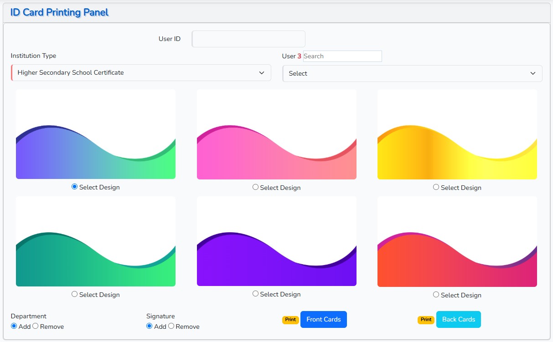Click the User Search text box
Image resolution: width=553 pixels, height=342 pixels.
coord(342,56)
